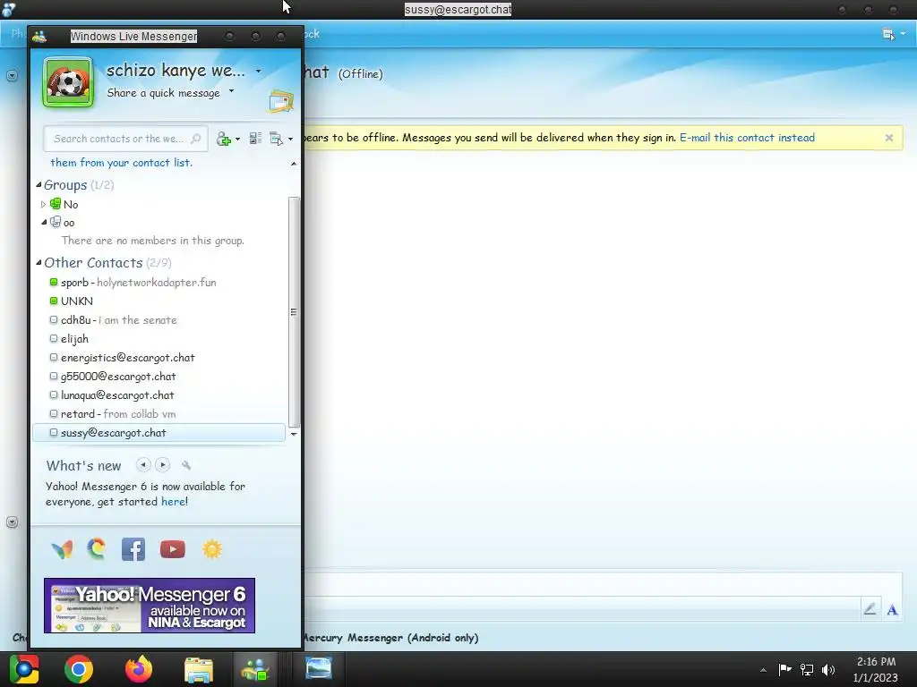The height and width of the screenshot is (687, 917).
Task: Click 'them from your contact list' link
Action: [121, 163]
